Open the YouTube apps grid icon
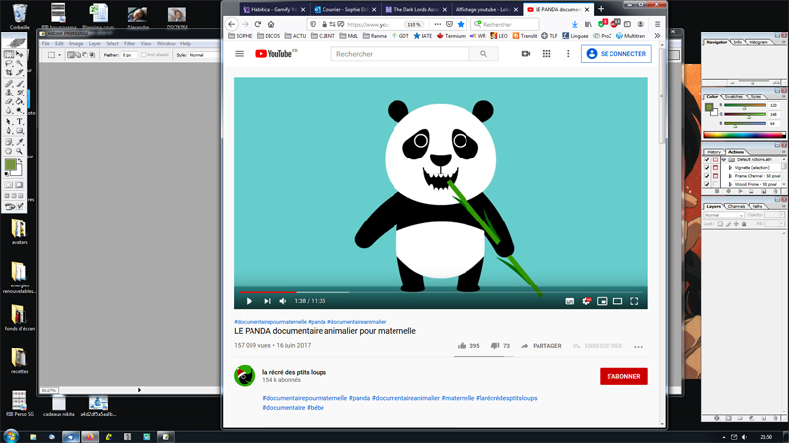This screenshot has height=443, width=789. [546, 54]
